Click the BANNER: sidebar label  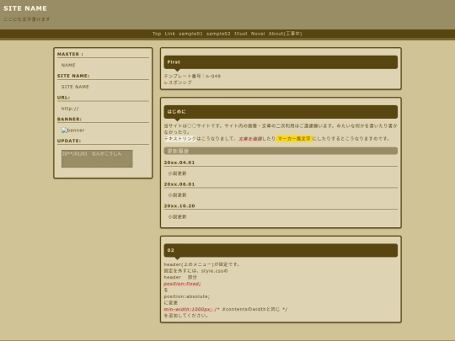[x=69, y=120]
